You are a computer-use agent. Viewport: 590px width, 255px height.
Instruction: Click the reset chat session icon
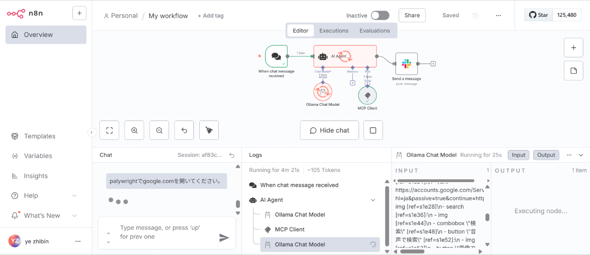click(x=232, y=155)
